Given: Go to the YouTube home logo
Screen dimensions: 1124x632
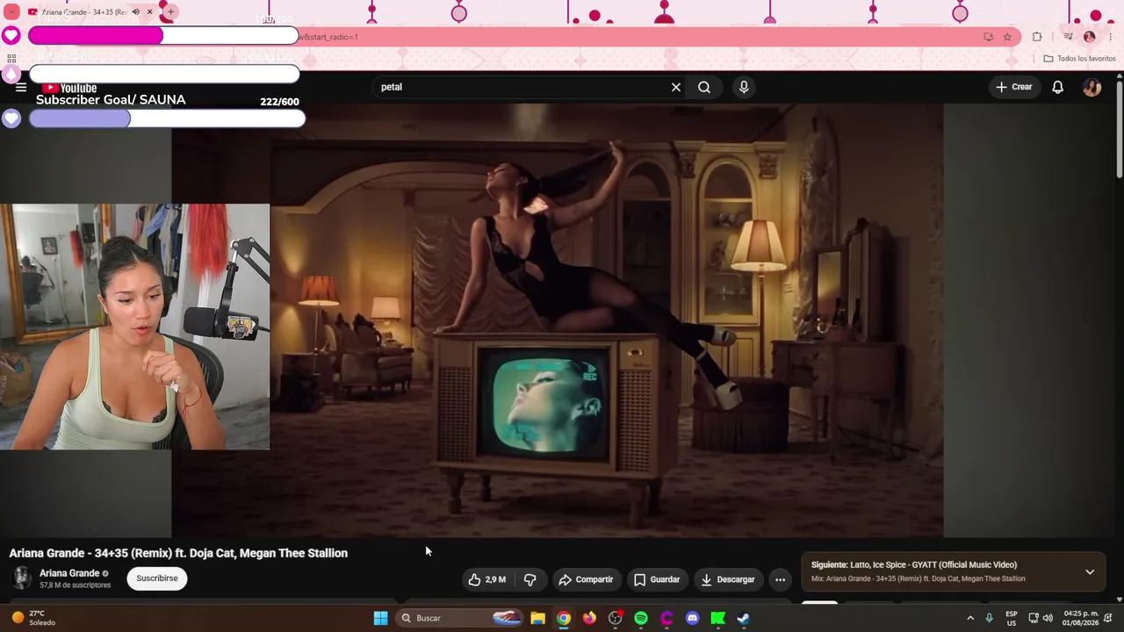Looking at the screenshot, I should point(69,88).
